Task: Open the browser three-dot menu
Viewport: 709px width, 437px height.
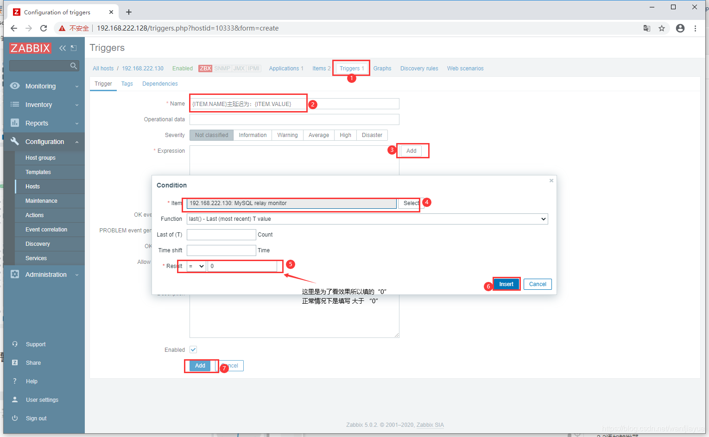Action: coord(695,28)
